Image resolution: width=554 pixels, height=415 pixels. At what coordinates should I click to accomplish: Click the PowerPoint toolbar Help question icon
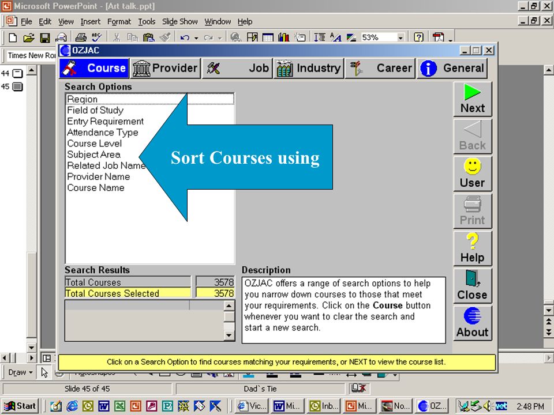[418, 37]
